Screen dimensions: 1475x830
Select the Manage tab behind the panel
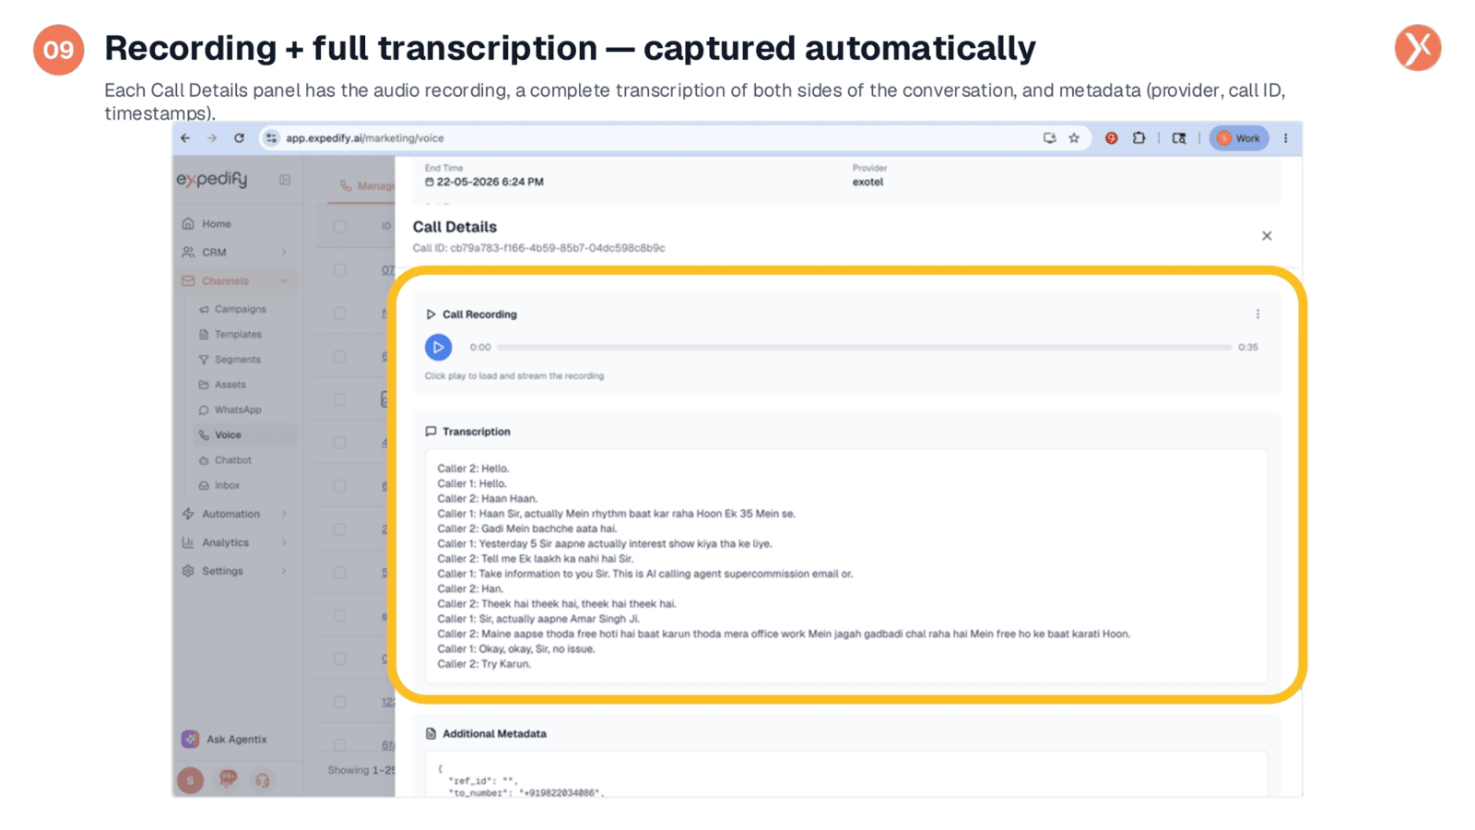(x=366, y=186)
